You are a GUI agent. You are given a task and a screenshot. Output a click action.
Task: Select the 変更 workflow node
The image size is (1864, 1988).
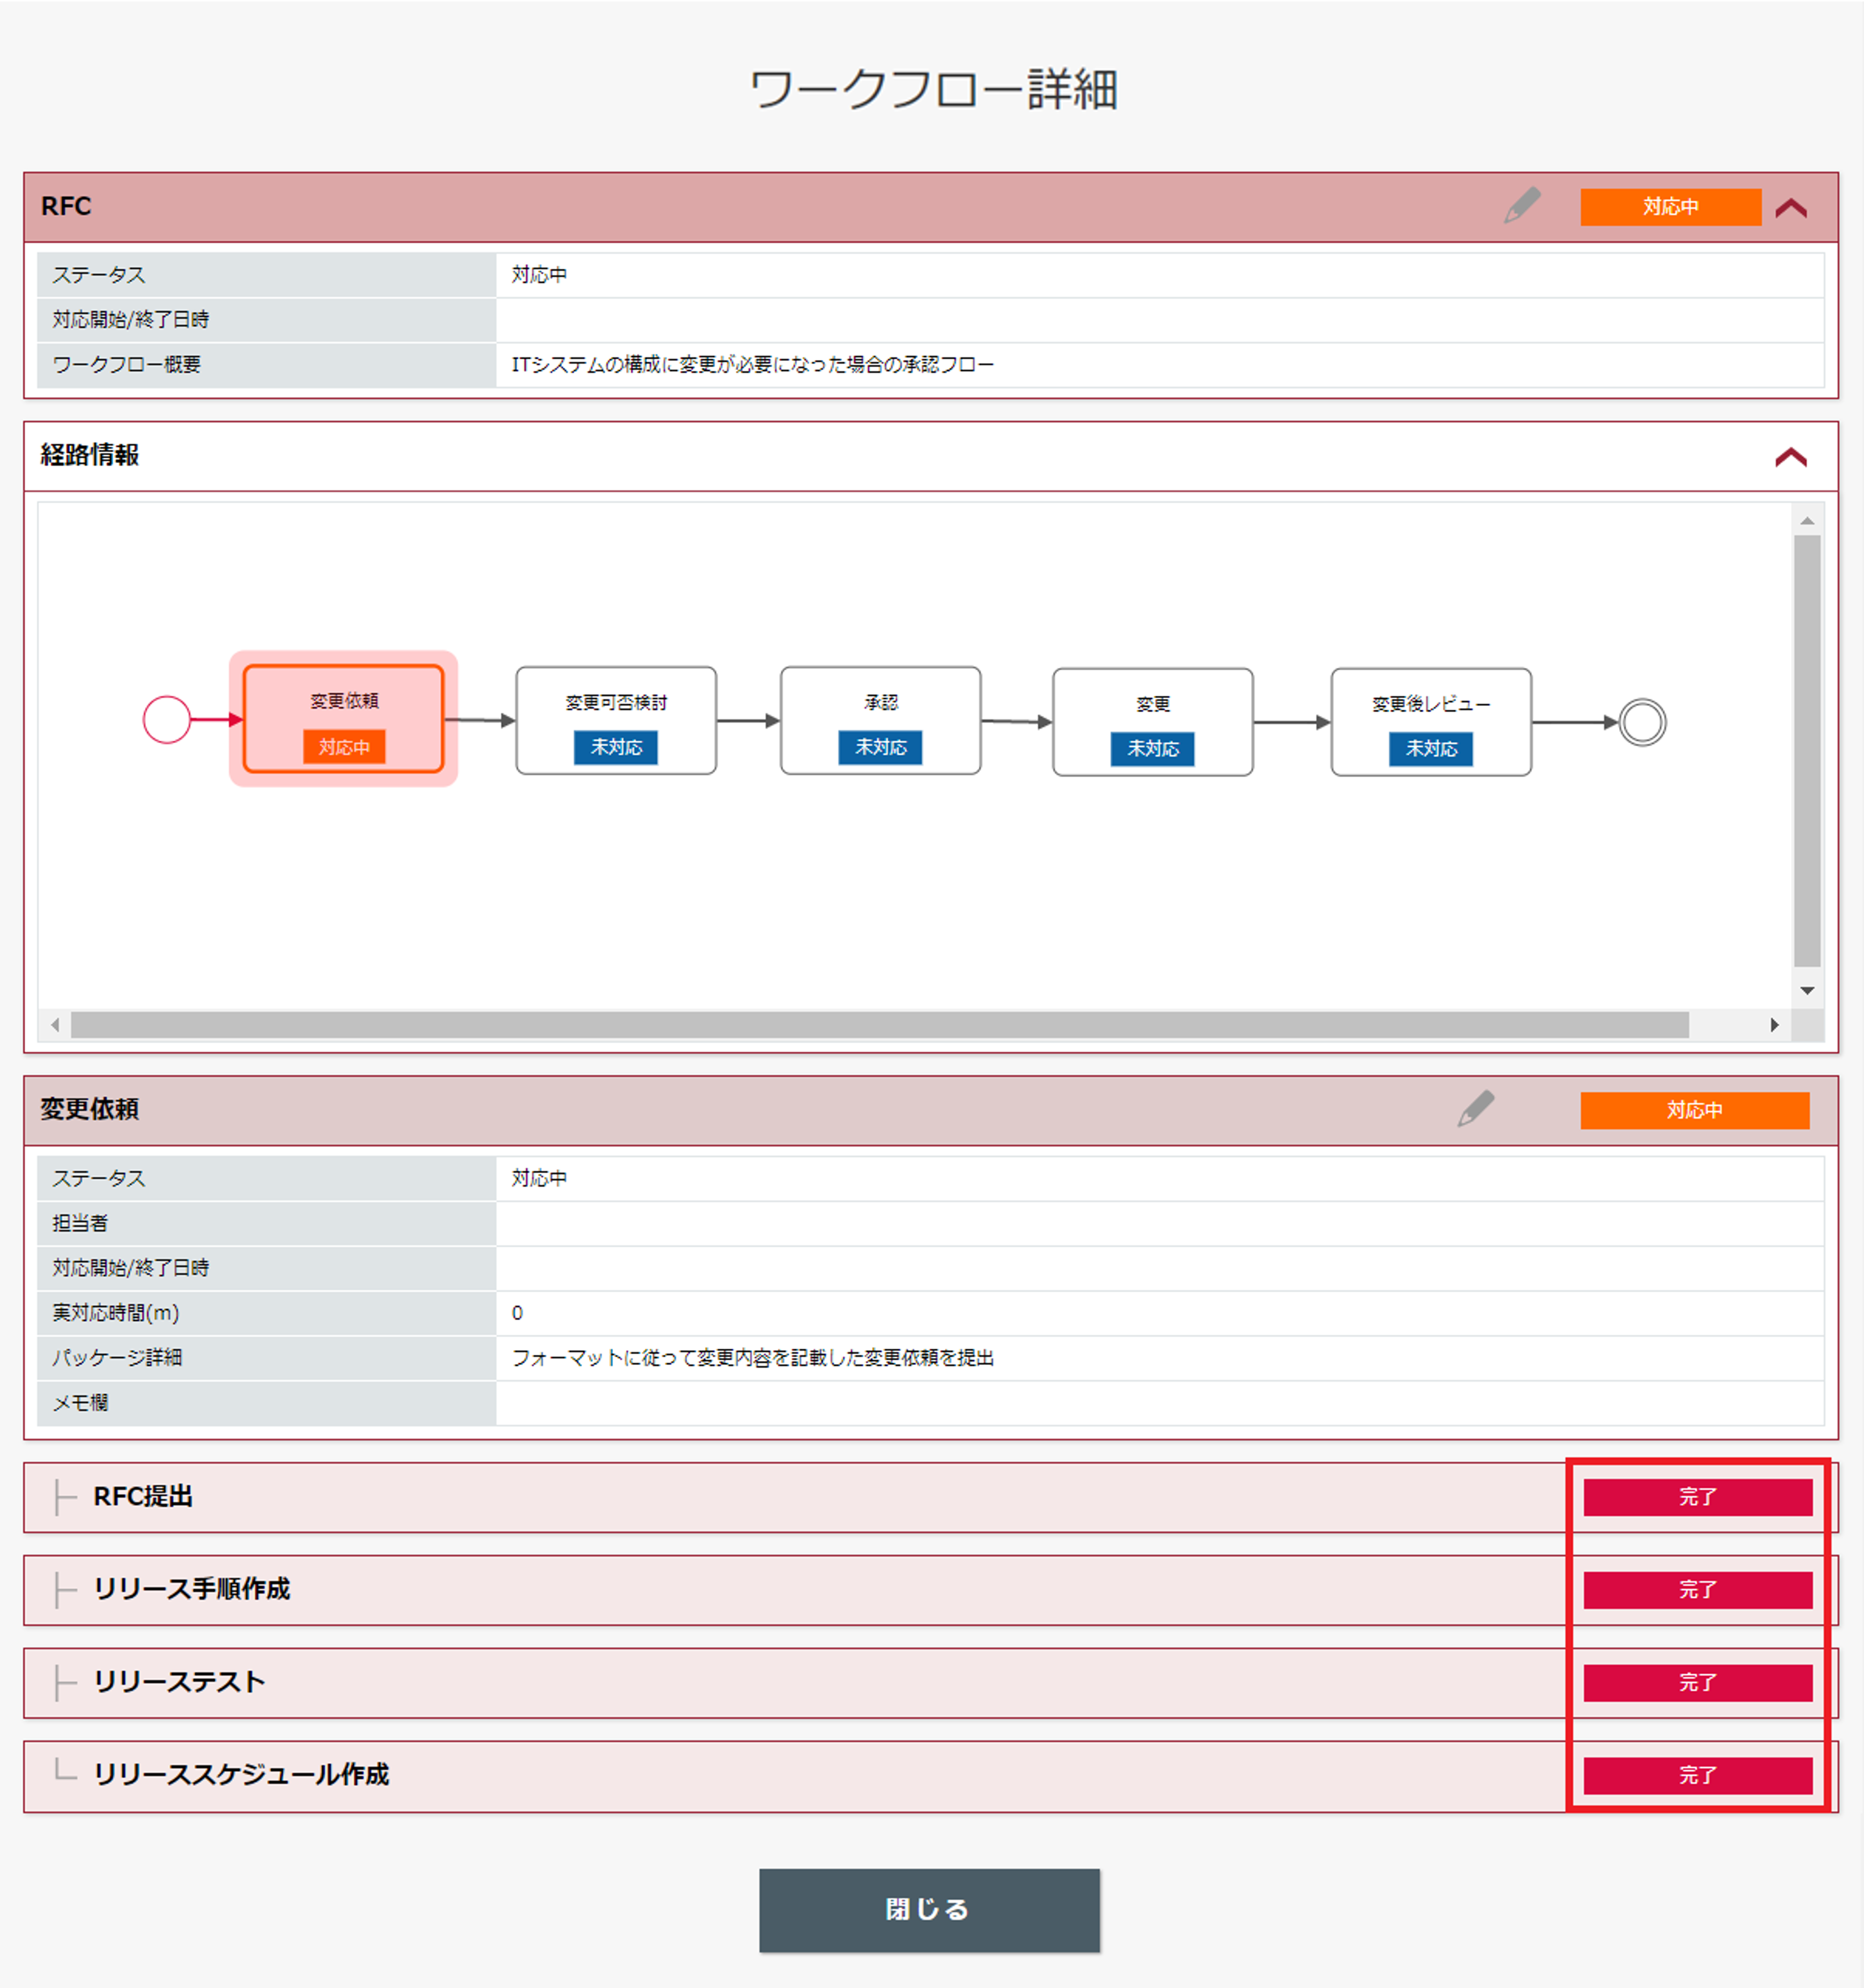1153,722
